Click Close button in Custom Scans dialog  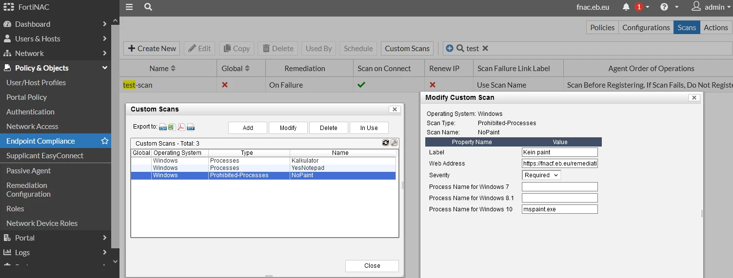coord(372,265)
